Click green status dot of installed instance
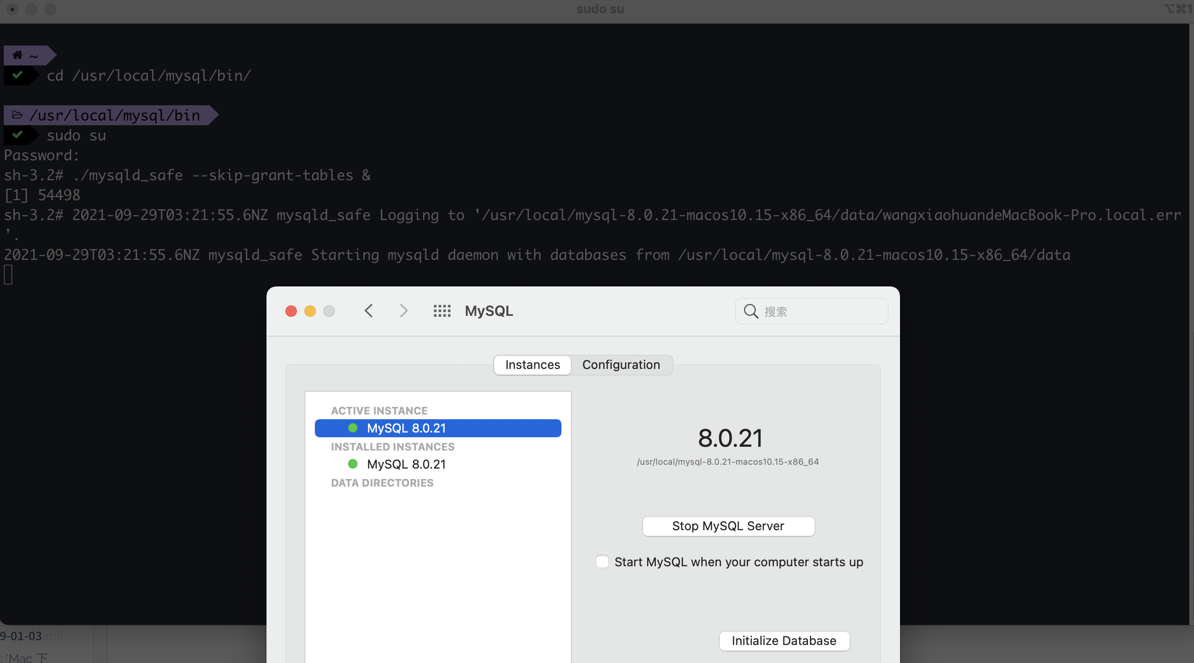Viewport: 1194px width, 663px height. pos(353,464)
